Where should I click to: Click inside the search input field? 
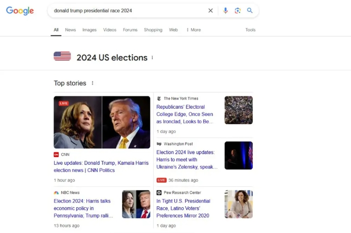[x=124, y=10]
